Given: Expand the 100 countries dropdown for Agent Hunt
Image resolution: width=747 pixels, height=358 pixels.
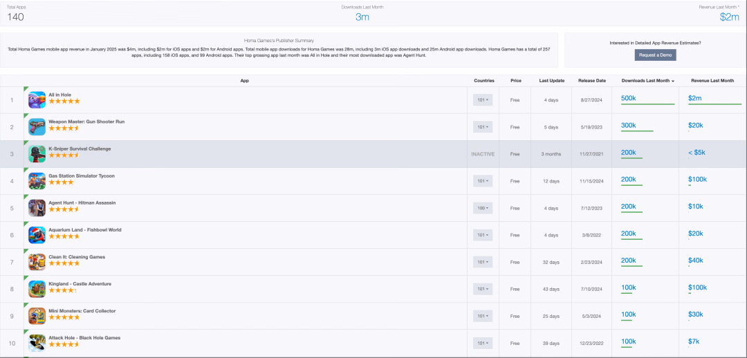Looking at the screenshot, I should point(483,208).
